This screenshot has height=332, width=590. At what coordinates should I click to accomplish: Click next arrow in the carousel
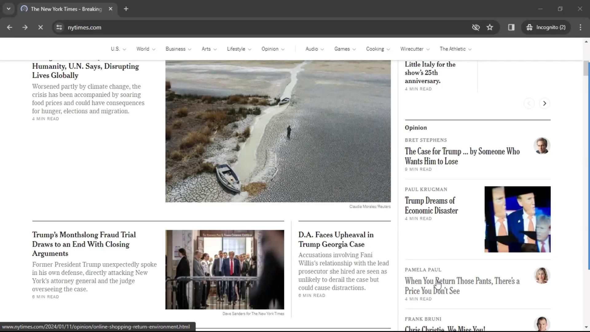coord(544,103)
